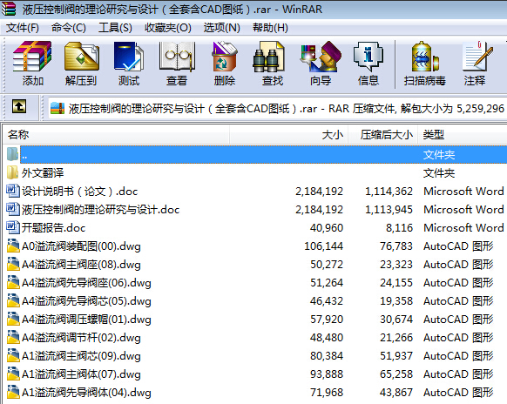Click packed size value 1,113,945
This screenshot has height=404, width=507.
click(x=389, y=210)
